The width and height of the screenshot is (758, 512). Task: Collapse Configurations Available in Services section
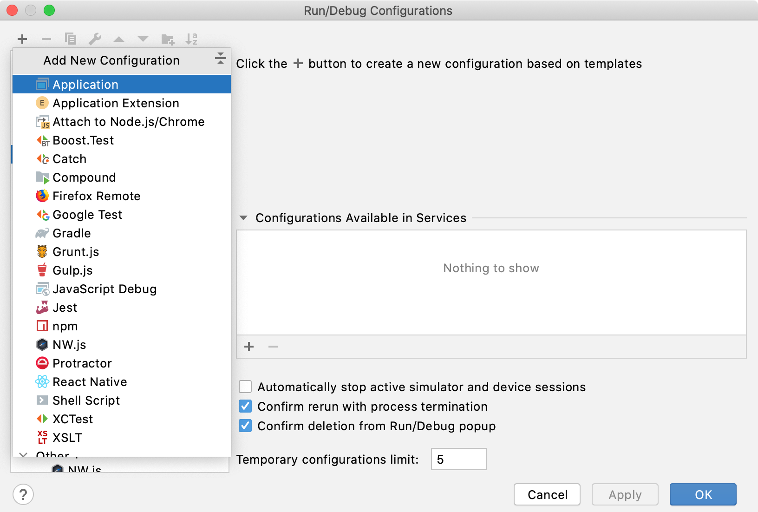point(243,218)
